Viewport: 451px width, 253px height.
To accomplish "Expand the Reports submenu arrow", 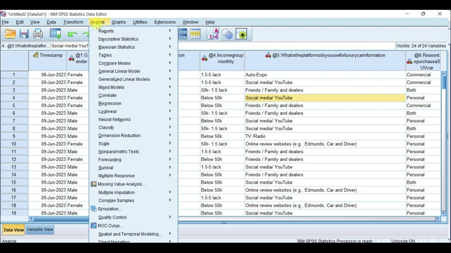I will (x=170, y=31).
